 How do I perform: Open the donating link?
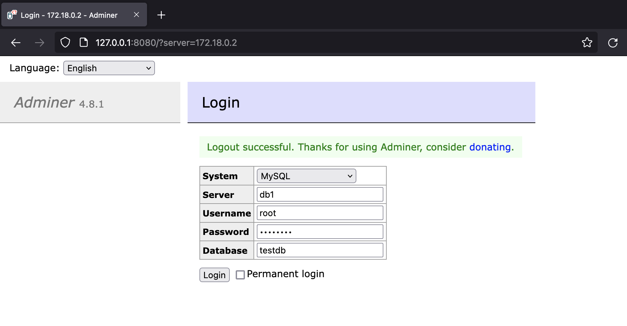pyautogui.click(x=491, y=147)
